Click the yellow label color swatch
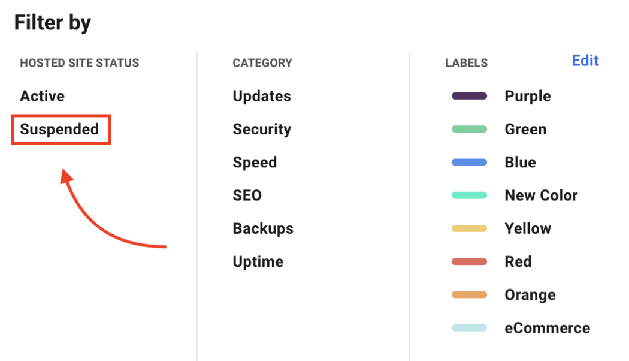 469,228
